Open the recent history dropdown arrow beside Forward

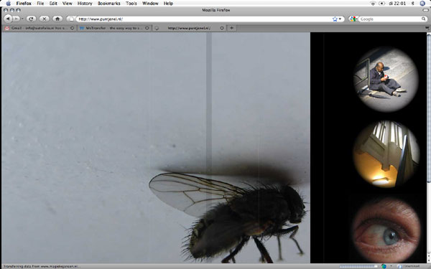pos(22,19)
